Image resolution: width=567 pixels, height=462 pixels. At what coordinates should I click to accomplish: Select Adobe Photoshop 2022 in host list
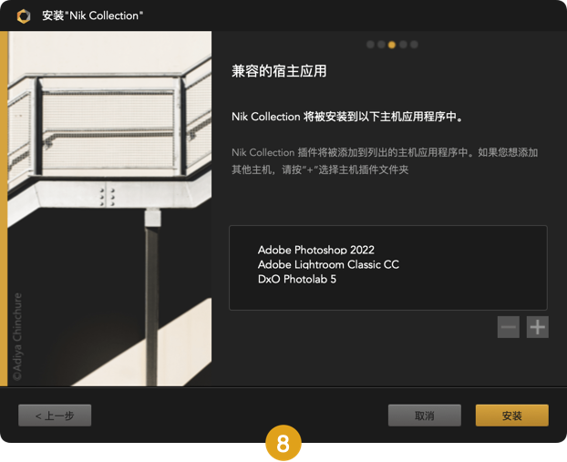tap(316, 250)
